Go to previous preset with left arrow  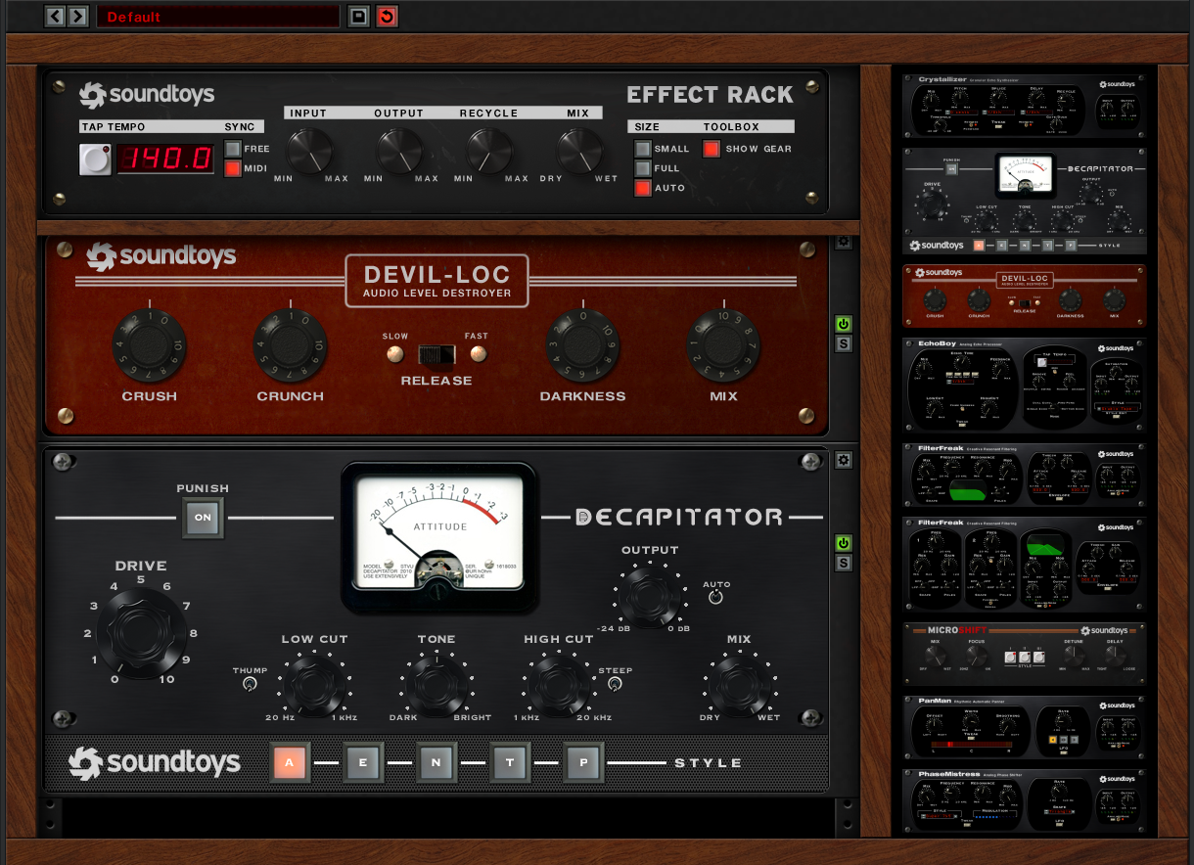[x=55, y=17]
